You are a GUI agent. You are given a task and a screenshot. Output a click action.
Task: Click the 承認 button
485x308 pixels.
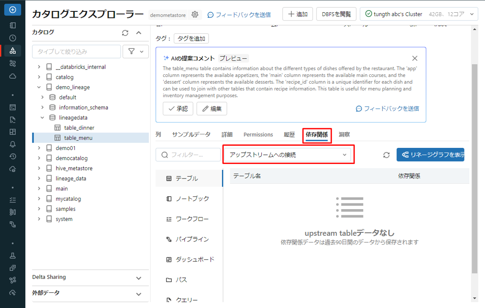pos(178,109)
